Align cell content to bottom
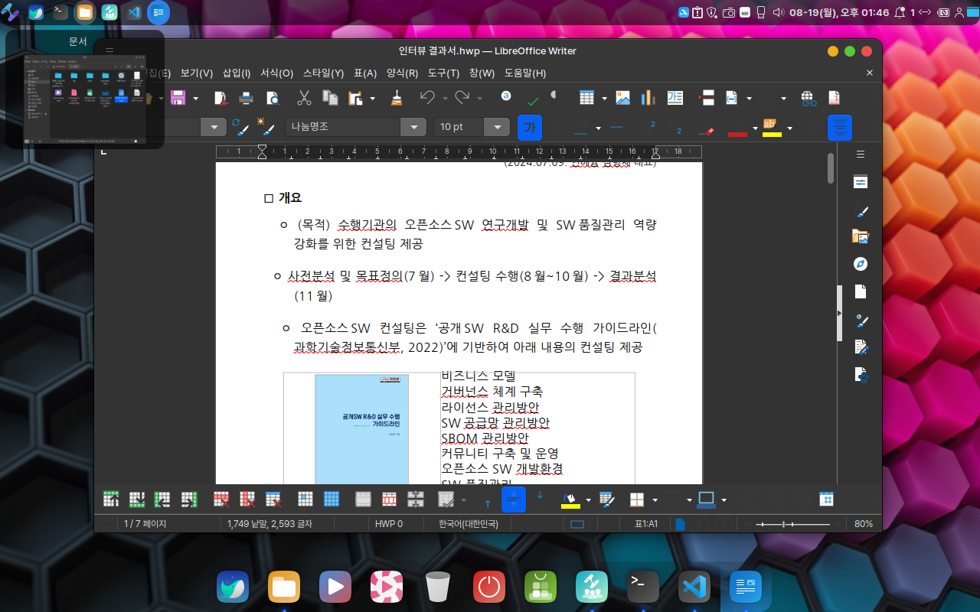Image resolution: width=980 pixels, height=612 pixels. click(x=540, y=500)
